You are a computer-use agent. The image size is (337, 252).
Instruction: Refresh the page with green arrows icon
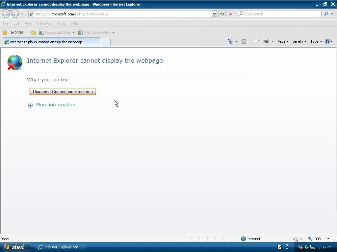click(x=222, y=14)
